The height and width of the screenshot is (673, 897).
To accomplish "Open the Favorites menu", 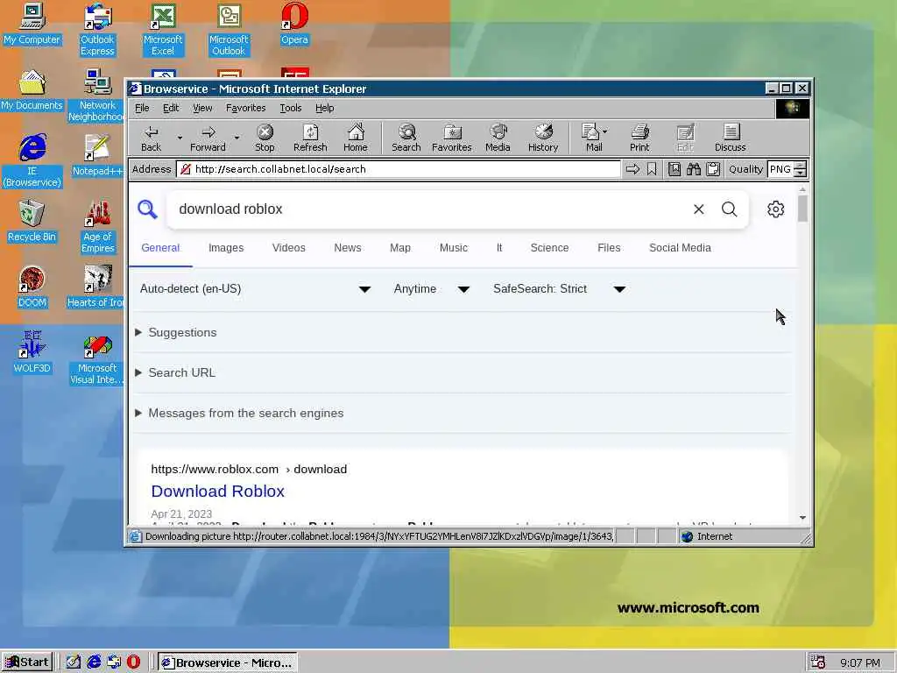I will coord(245,108).
